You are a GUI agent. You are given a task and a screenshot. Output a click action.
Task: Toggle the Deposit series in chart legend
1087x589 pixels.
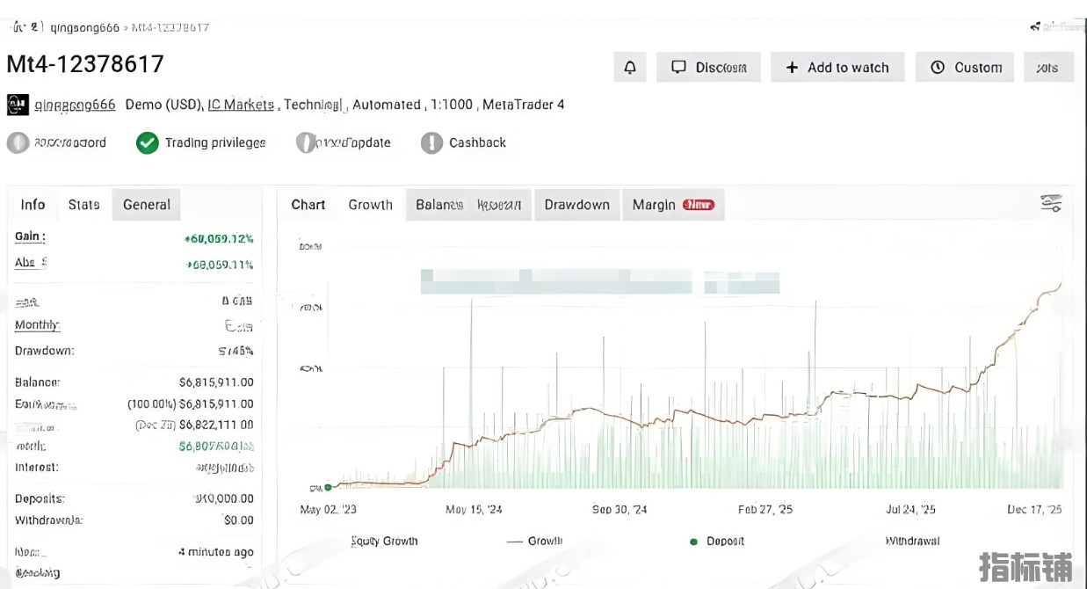click(718, 542)
